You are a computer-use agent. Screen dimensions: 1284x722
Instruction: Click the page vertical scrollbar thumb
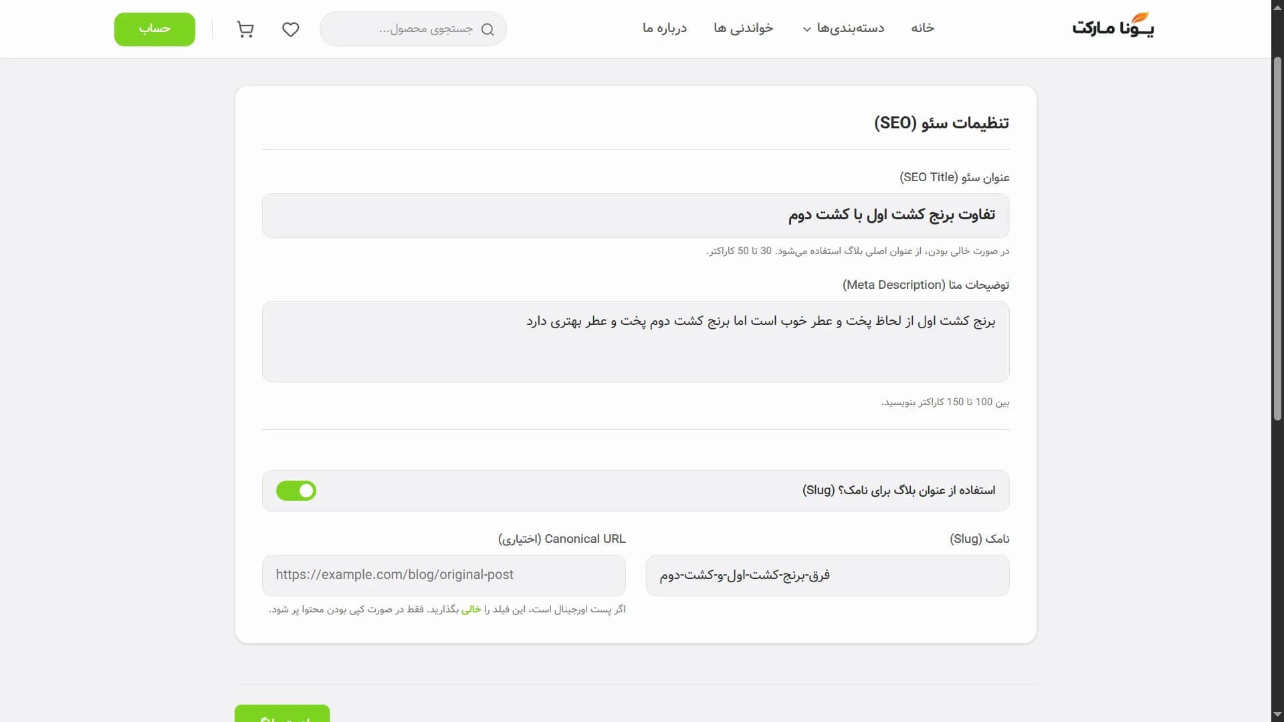[x=1277, y=239]
